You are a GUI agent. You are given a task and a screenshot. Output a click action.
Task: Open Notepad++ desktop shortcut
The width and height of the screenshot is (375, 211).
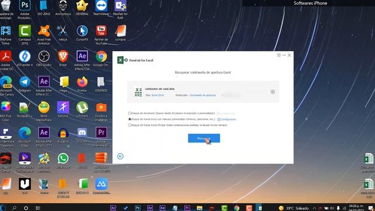(25, 110)
